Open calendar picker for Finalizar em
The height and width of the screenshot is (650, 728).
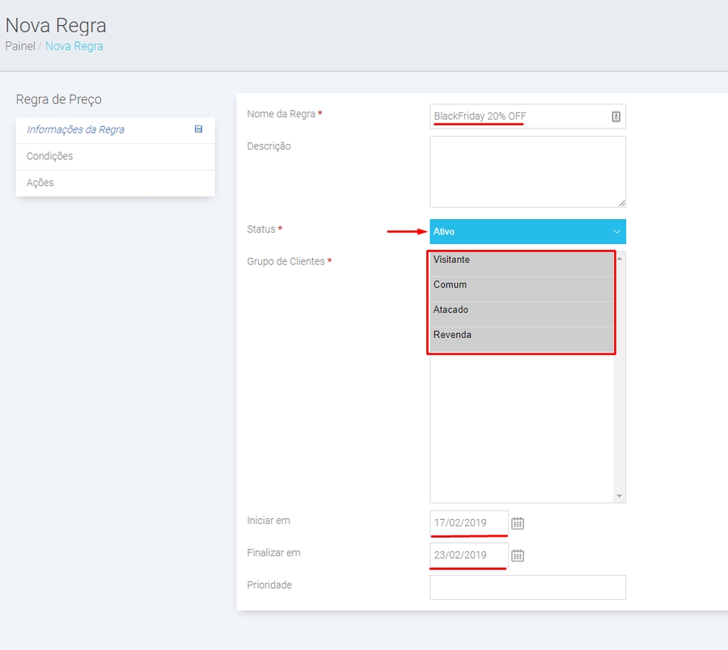point(518,555)
